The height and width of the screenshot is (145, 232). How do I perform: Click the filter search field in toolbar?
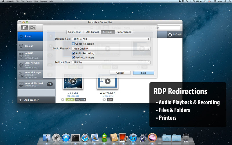click(165, 28)
